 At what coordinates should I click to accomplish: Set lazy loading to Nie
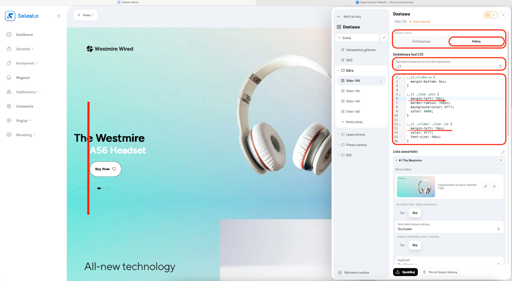(x=415, y=245)
